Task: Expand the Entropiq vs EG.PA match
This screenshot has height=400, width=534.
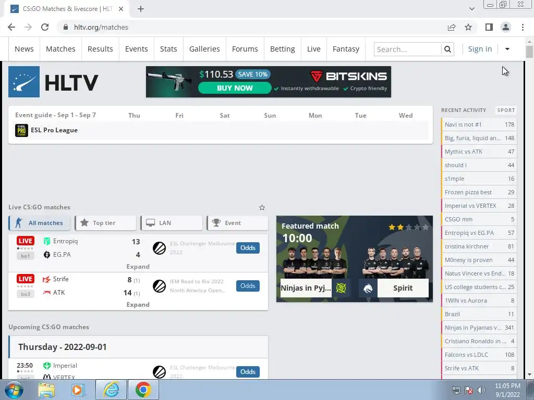Action: point(138,267)
